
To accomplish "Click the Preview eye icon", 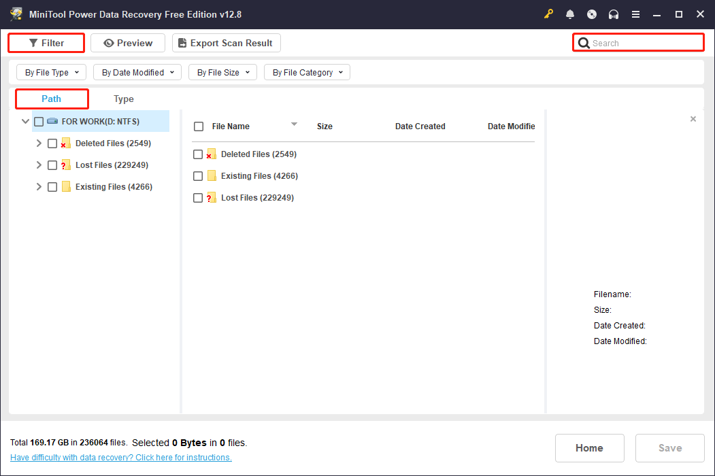I will pyautogui.click(x=110, y=42).
